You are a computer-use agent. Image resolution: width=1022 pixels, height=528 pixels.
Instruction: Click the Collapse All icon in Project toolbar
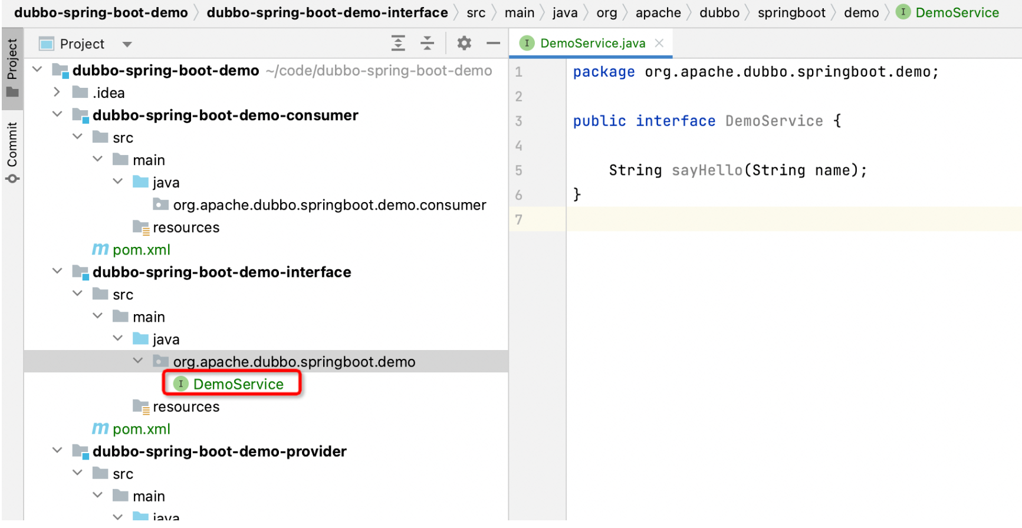click(427, 43)
